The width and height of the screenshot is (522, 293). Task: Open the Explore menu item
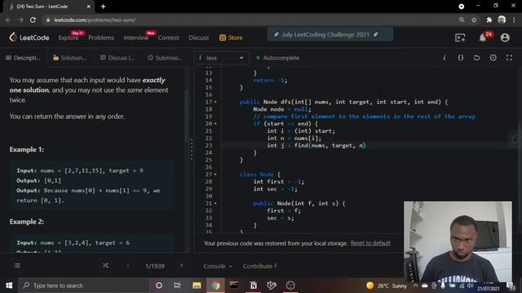[69, 37]
